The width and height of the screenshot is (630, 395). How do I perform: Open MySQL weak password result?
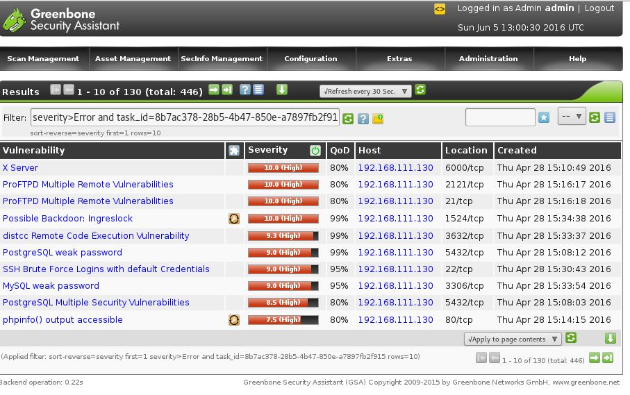pyautogui.click(x=51, y=286)
